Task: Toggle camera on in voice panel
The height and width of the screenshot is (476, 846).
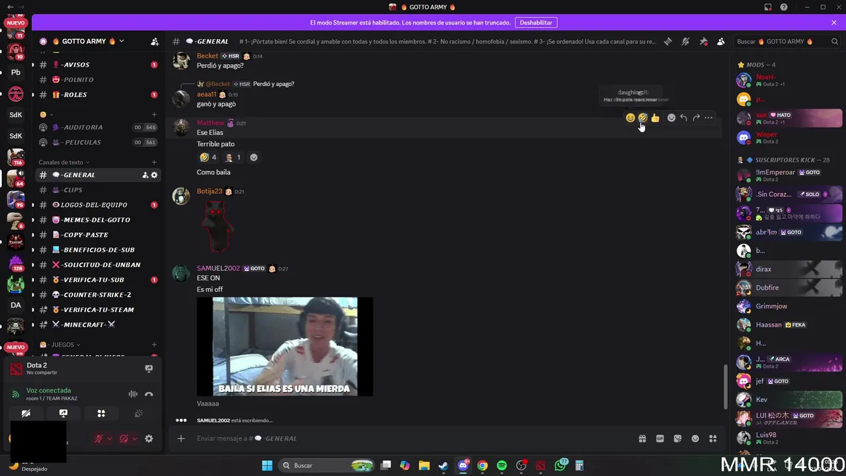Action: [x=26, y=413]
